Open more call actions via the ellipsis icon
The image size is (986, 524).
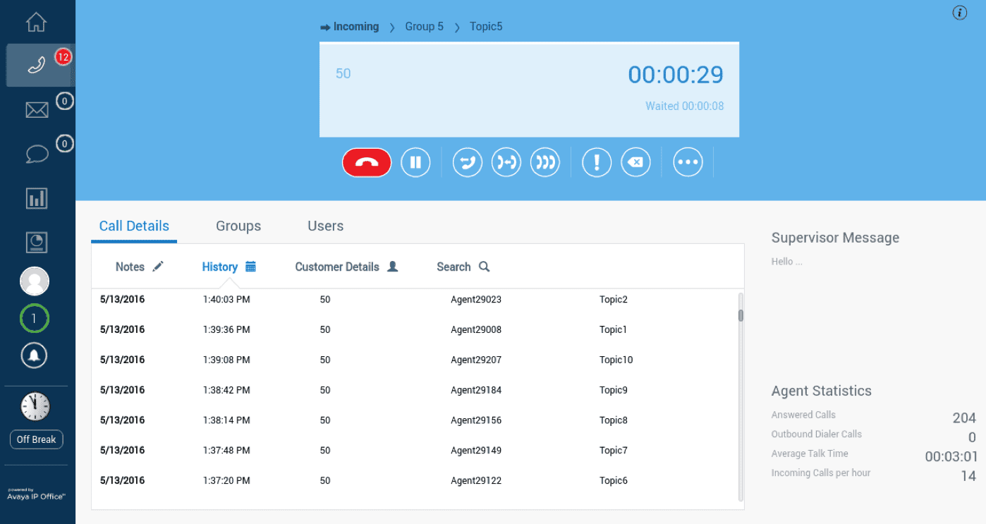688,162
